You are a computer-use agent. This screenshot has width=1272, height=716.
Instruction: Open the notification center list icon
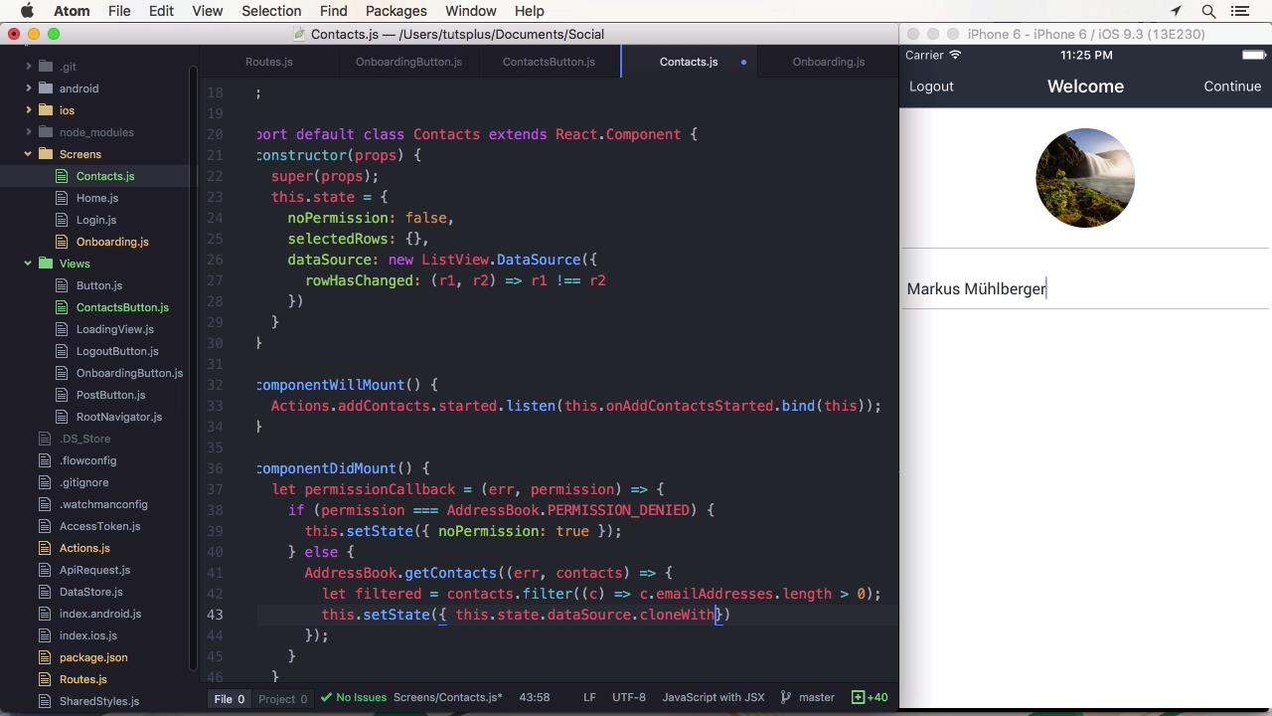1242,11
